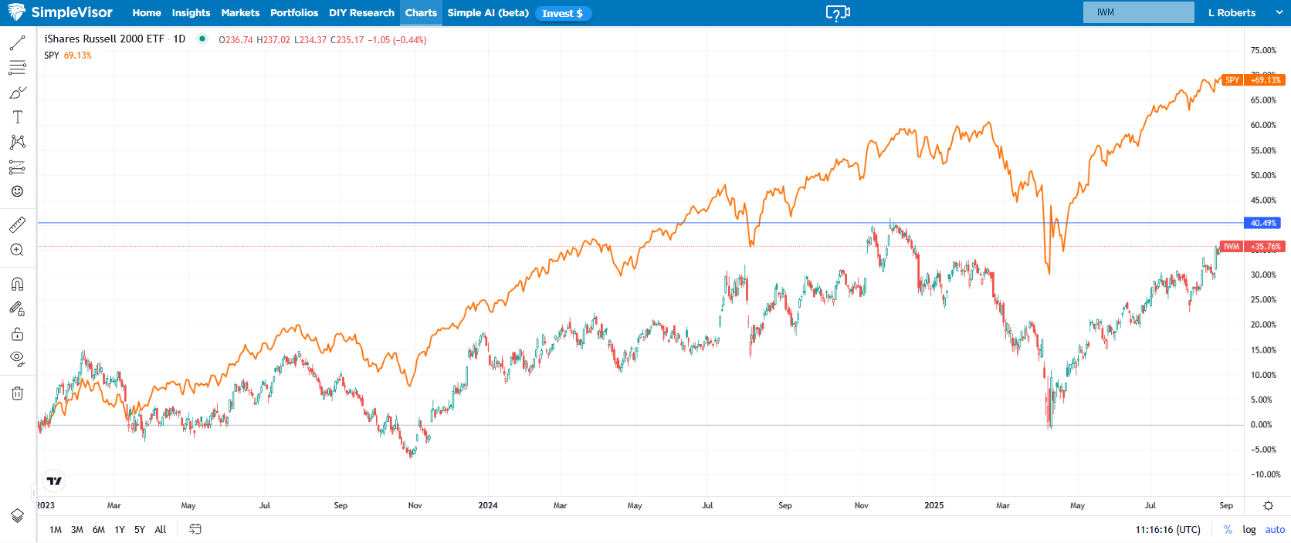Select the brush drawing tool
The image size is (1291, 543).
pyautogui.click(x=17, y=93)
